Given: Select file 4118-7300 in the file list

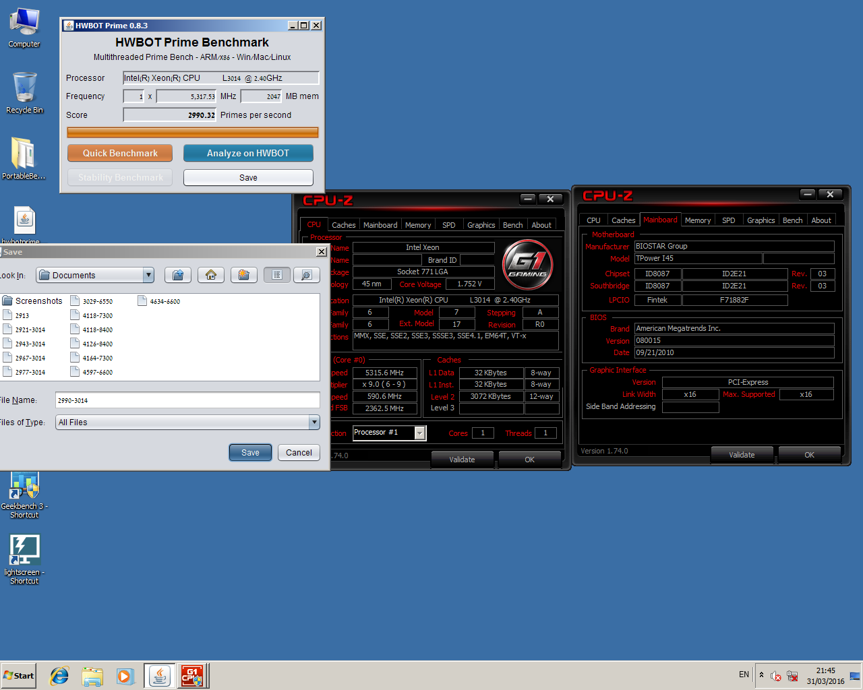Looking at the screenshot, I should [x=92, y=315].
